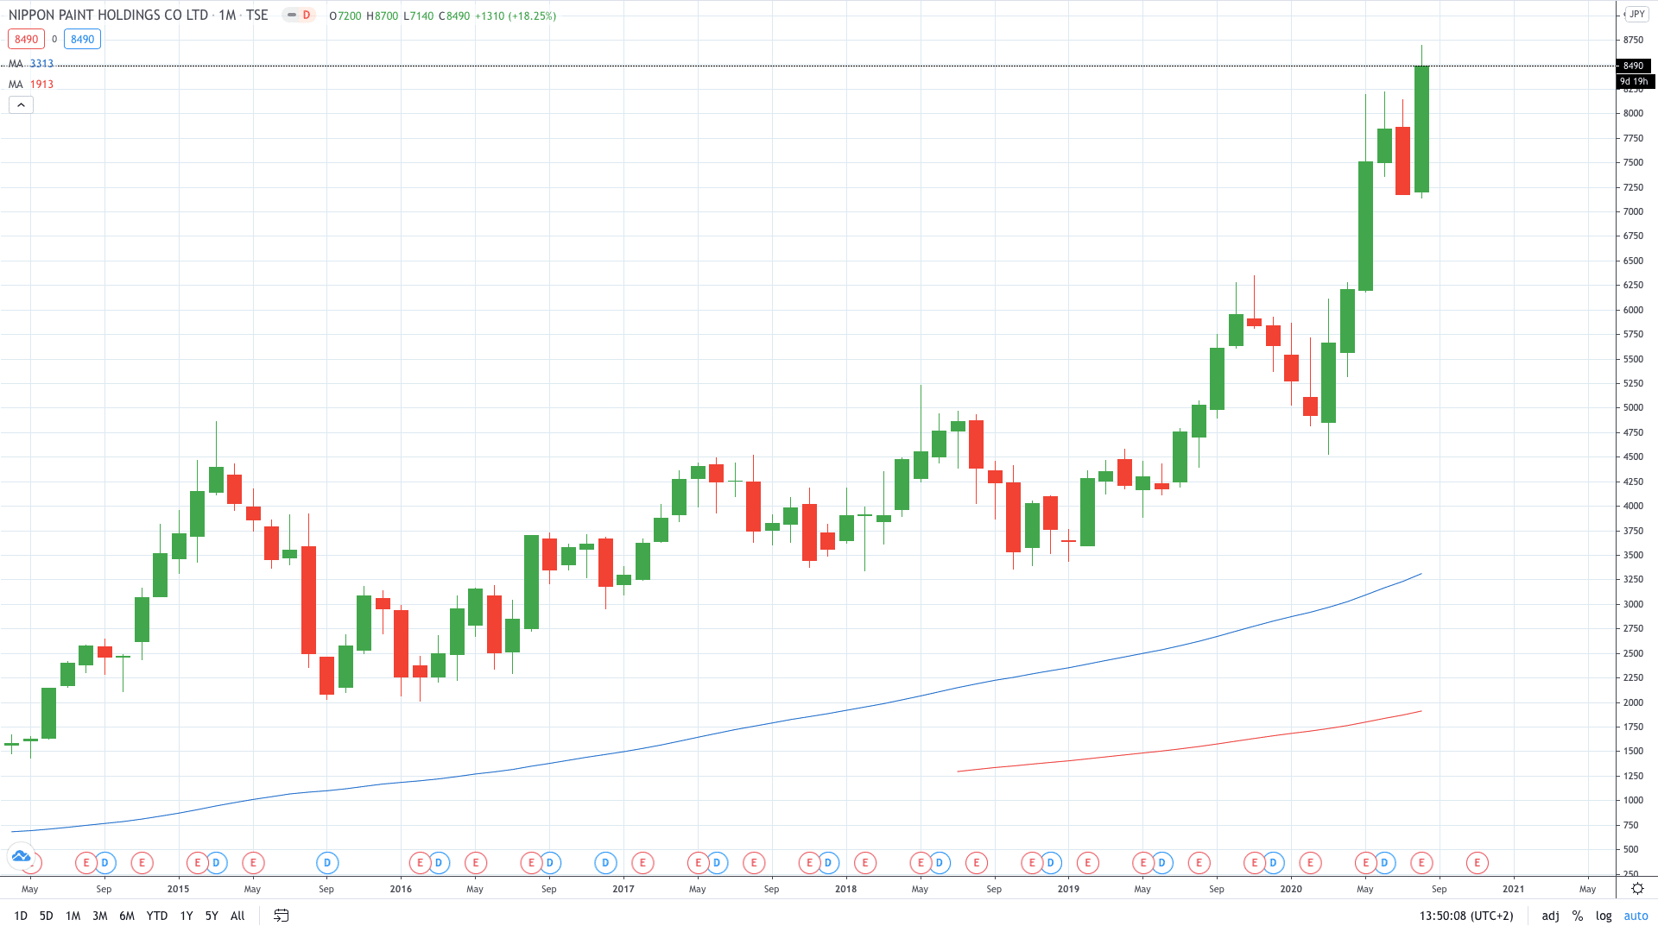Open chart settings gear icon

1637,888
